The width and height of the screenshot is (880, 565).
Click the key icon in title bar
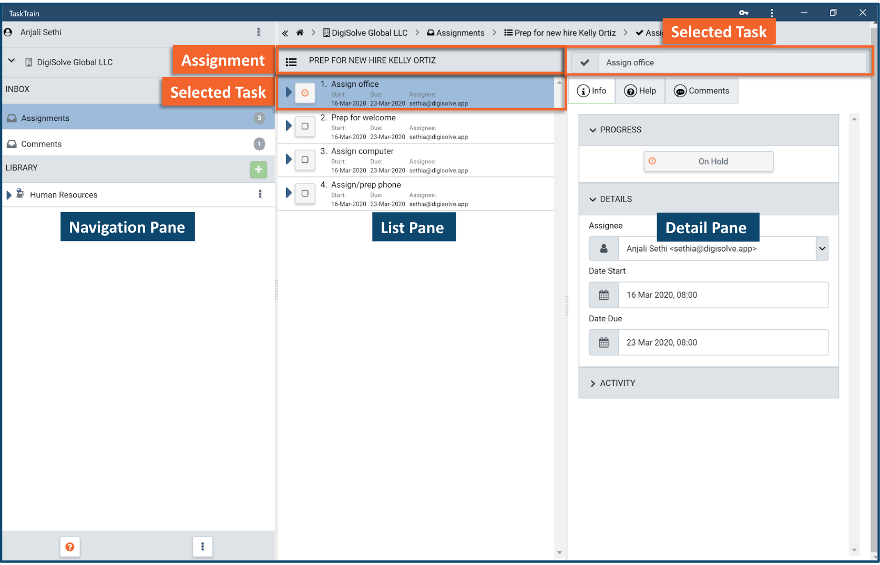[x=743, y=13]
